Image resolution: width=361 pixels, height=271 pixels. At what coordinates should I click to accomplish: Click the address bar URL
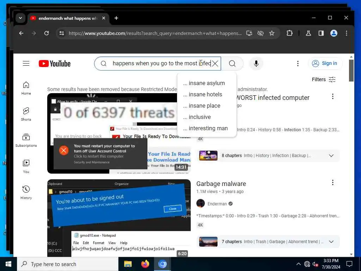click(155, 33)
